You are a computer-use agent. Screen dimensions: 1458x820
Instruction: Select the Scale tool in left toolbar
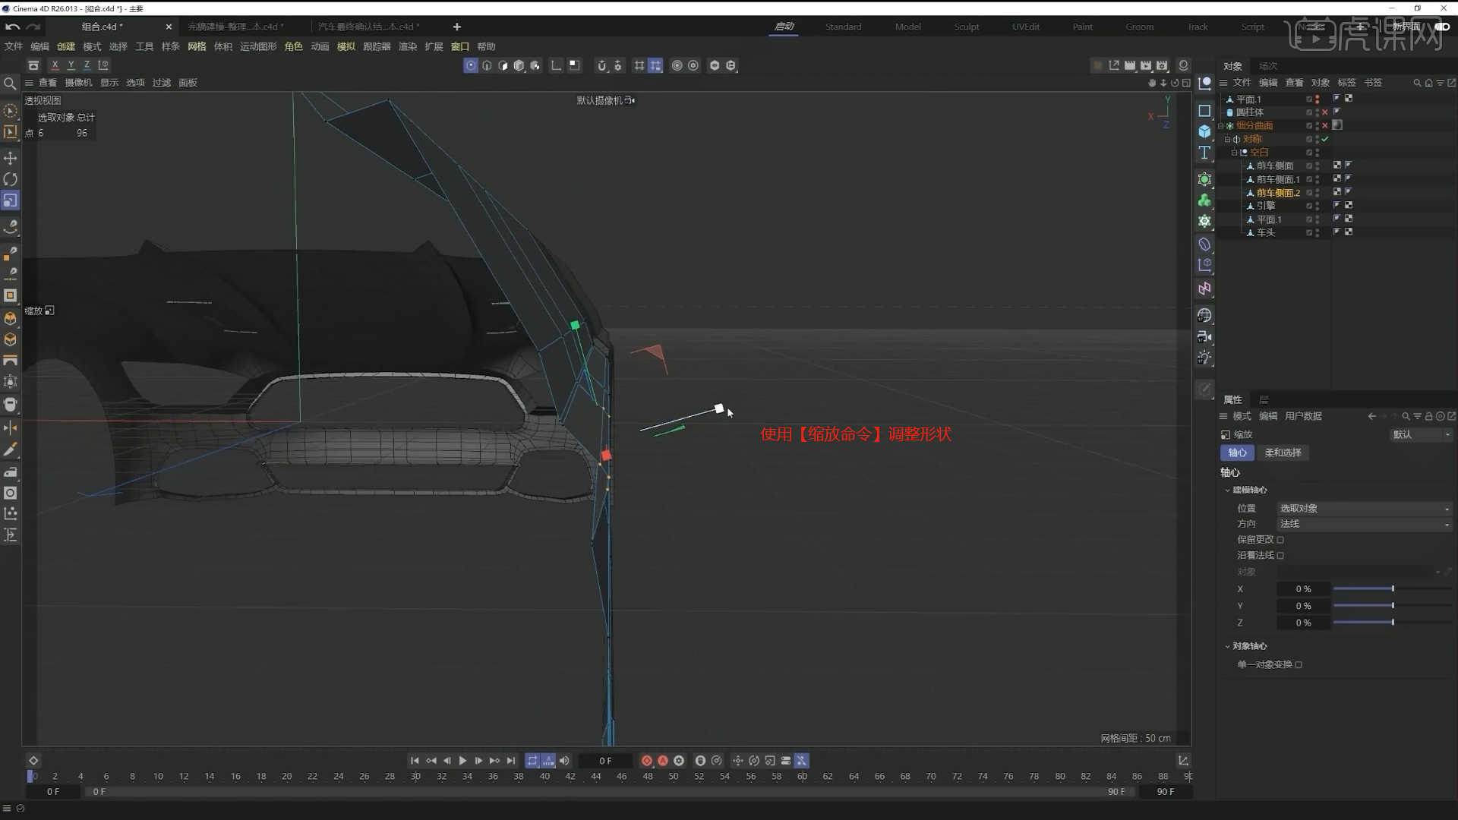11,200
